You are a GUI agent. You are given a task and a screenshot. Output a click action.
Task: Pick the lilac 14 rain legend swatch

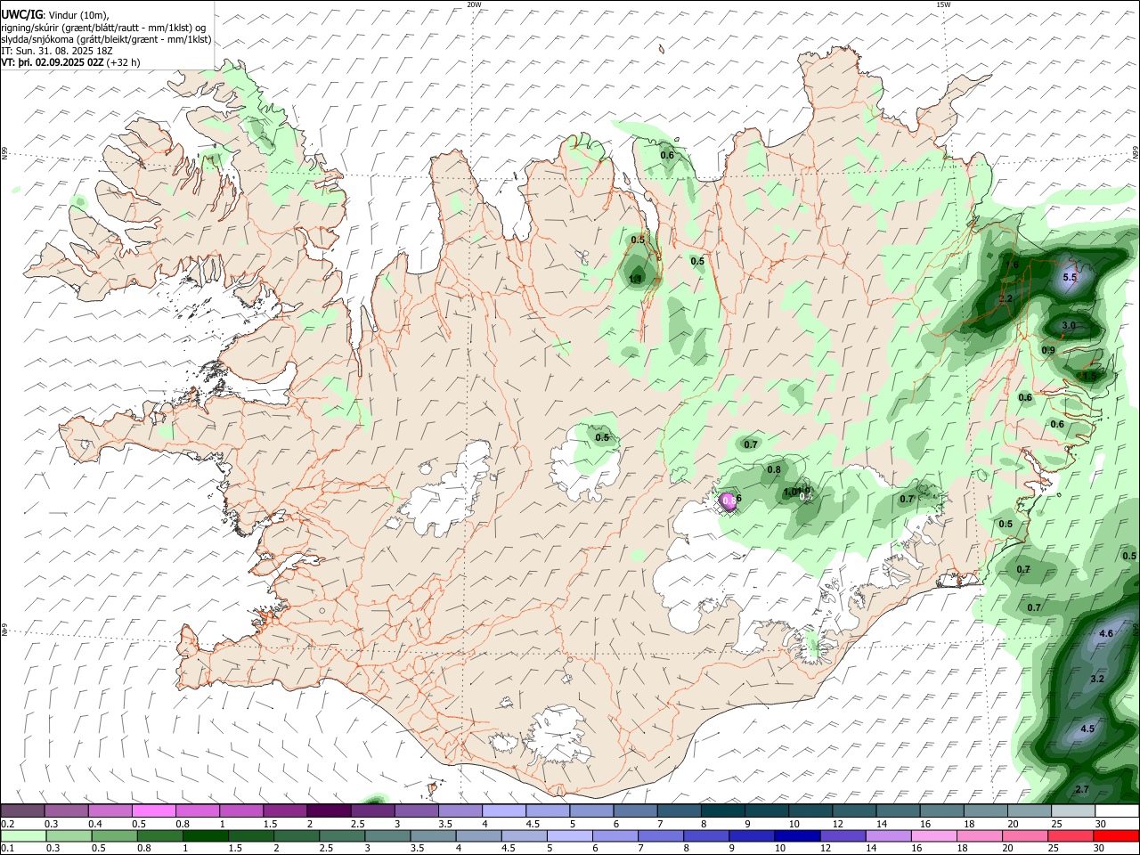[889, 835]
